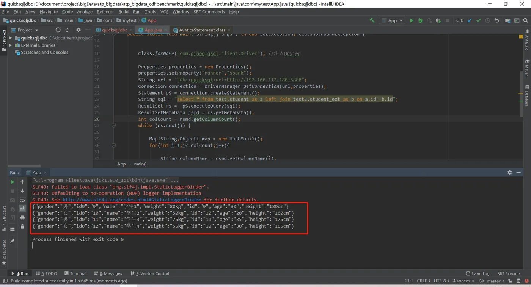
Task: Open the Terminal tool window
Action: [x=75, y=273]
